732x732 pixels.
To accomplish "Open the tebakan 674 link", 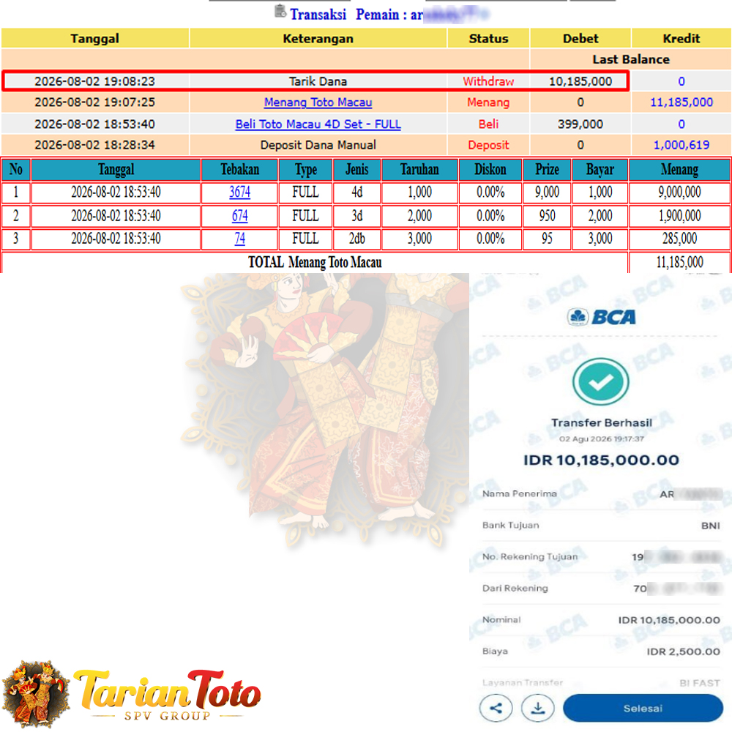I will (x=239, y=216).
